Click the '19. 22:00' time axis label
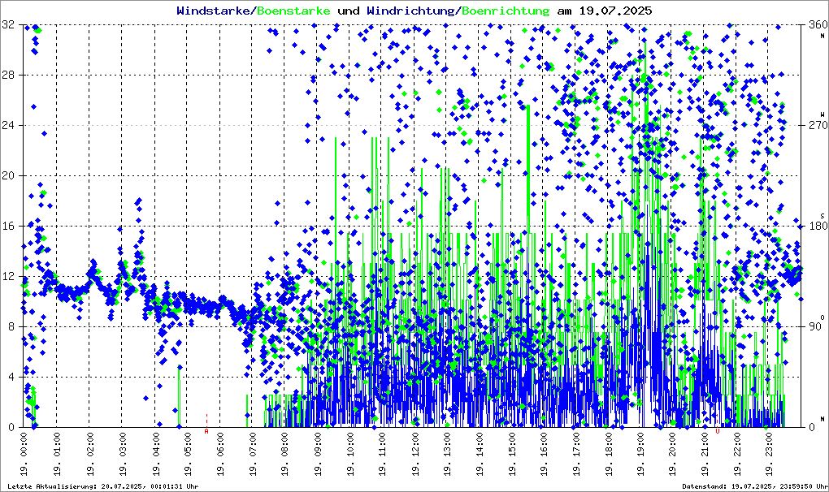 pos(737,454)
